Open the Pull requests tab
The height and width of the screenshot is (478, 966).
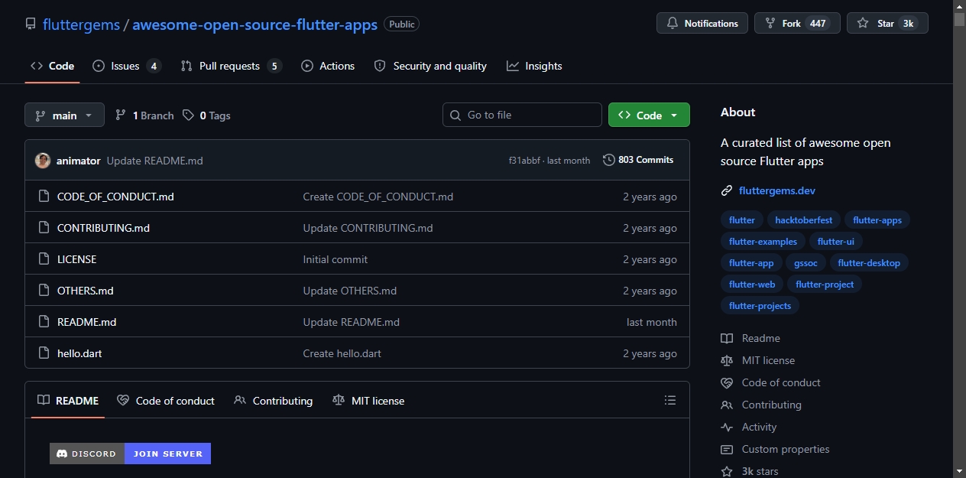click(x=231, y=66)
